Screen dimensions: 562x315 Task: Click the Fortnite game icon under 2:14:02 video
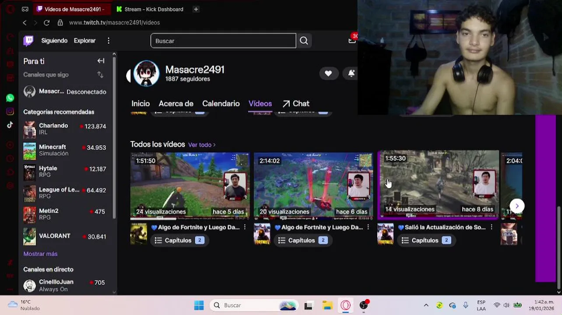tap(262, 234)
